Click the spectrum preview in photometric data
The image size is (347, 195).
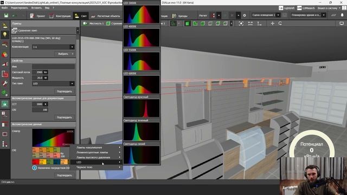53,138
